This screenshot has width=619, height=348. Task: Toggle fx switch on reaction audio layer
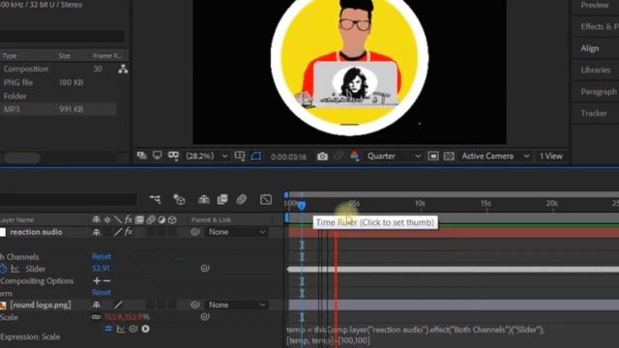point(129,232)
